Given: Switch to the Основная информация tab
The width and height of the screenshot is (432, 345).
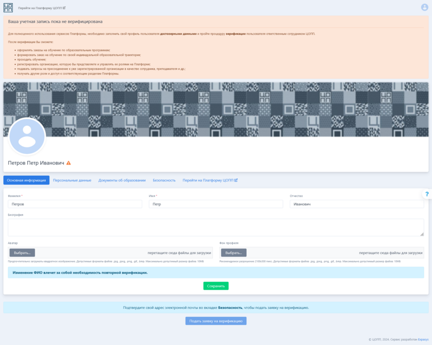Looking at the screenshot, I should coord(26,180).
